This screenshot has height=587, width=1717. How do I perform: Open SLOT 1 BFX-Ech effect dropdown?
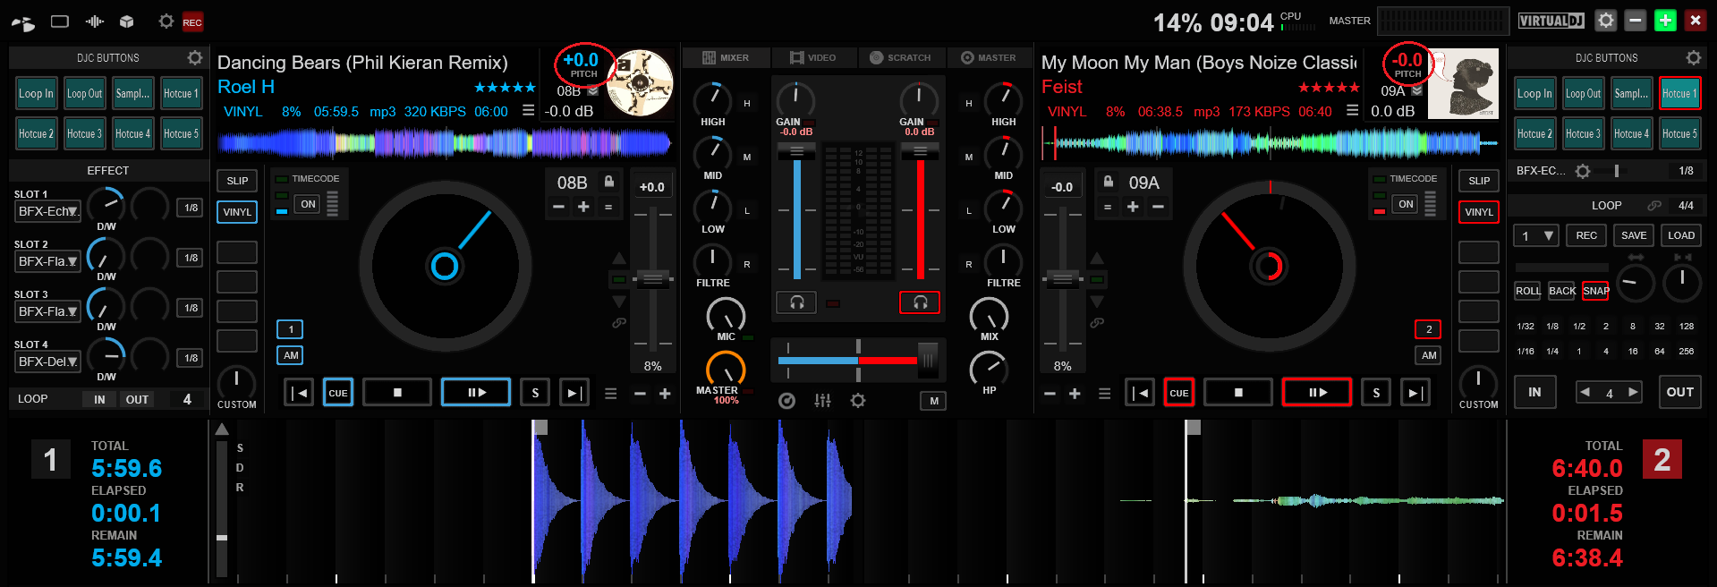48,211
